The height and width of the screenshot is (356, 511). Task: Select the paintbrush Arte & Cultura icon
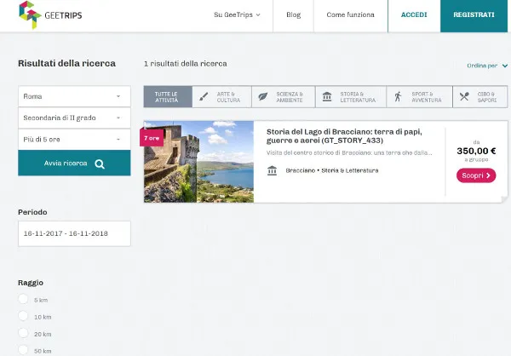[204, 97]
